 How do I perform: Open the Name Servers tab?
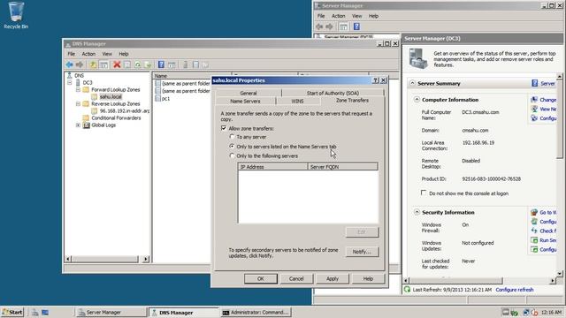245,102
